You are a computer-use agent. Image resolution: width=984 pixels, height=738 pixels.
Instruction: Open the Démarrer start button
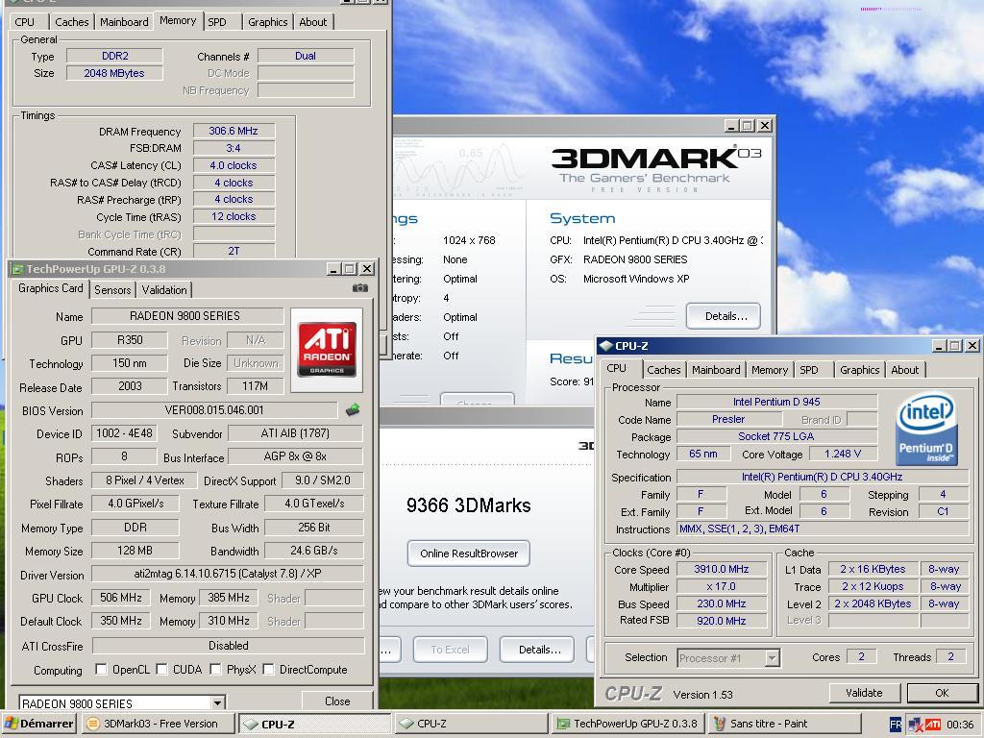point(38,724)
